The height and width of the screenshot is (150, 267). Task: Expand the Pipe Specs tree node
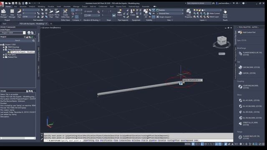4,55
